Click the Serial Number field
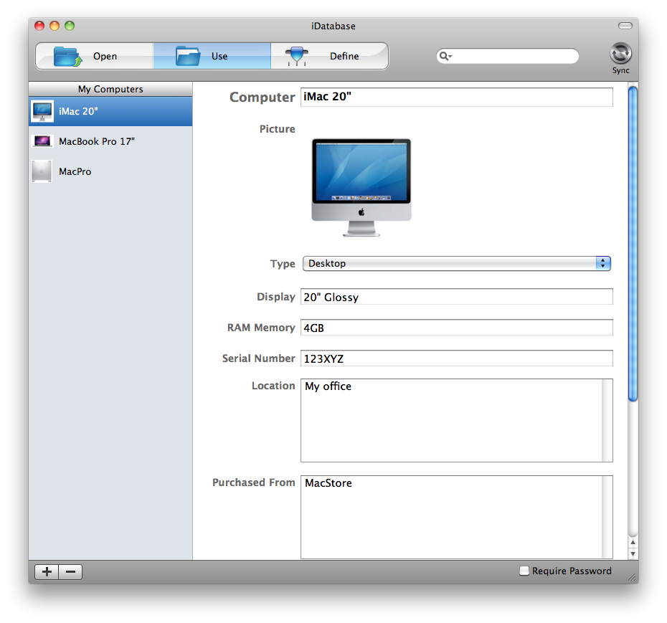The width and height of the screenshot is (667, 623). (x=456, y=358)
